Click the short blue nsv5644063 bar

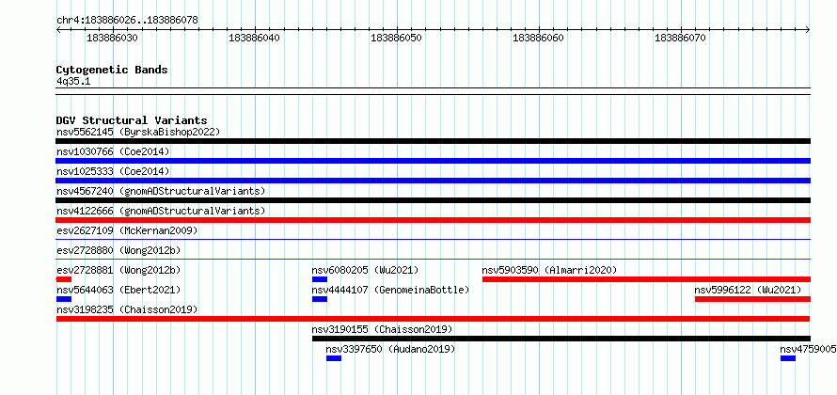coord(64,299)
